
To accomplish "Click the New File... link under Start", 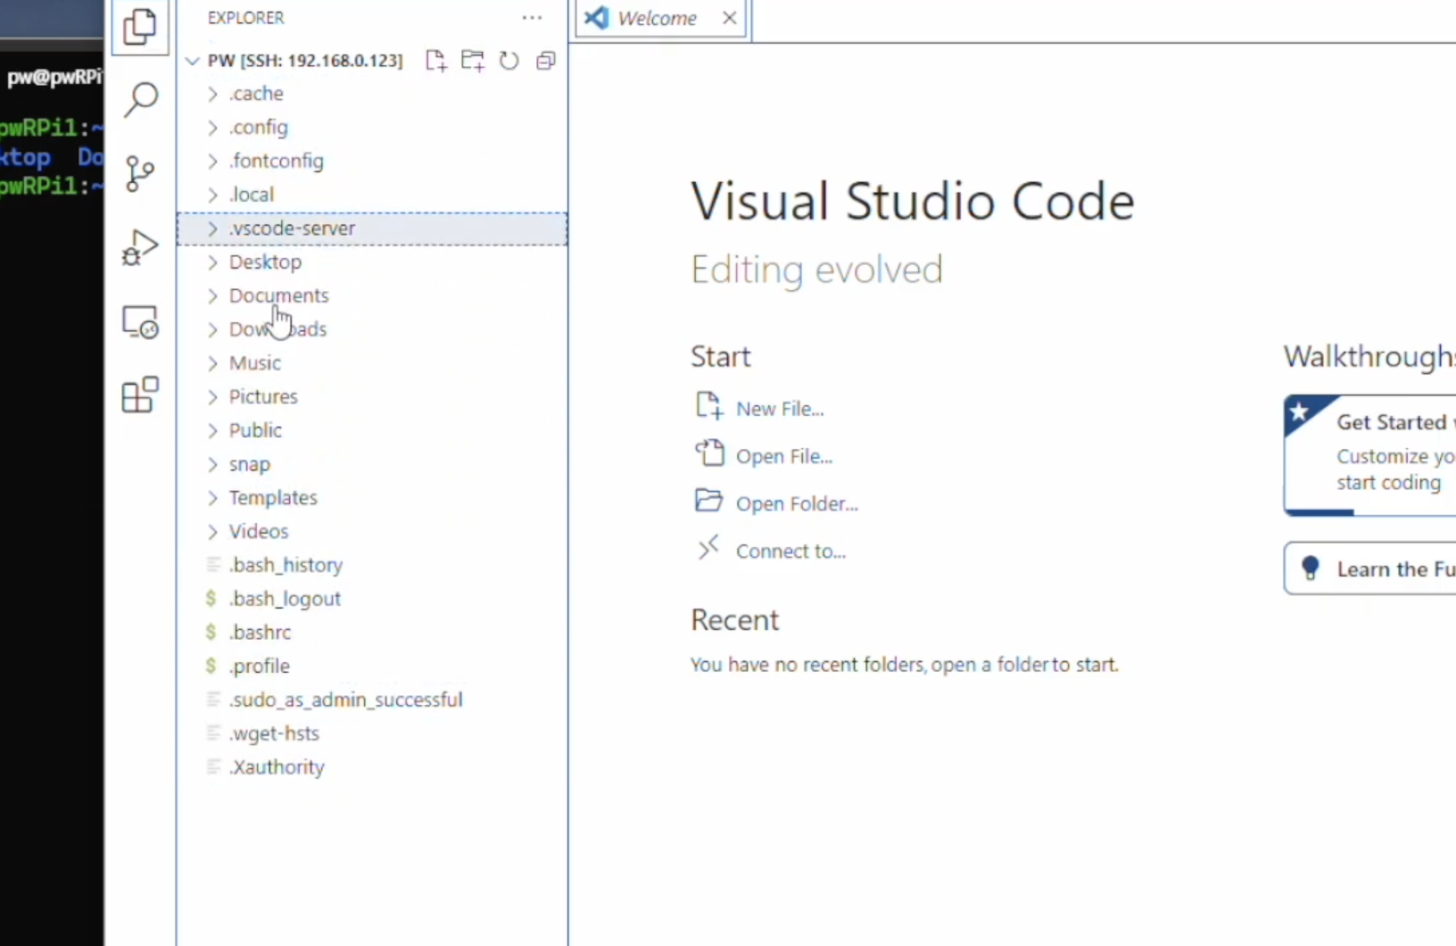I will tap(780, 409).
